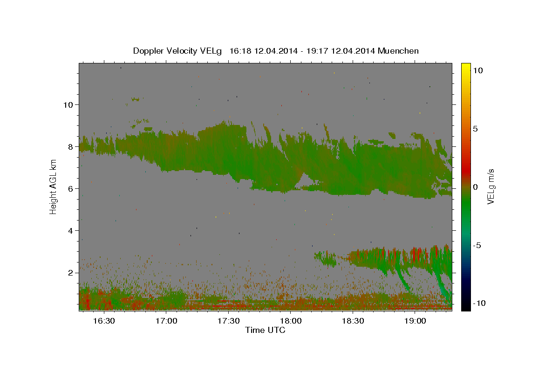The width and height of the screenshot is (559, 373).
Task: Click the colorbar value 0
Action: pyautogui.click(x=475, y=186)
